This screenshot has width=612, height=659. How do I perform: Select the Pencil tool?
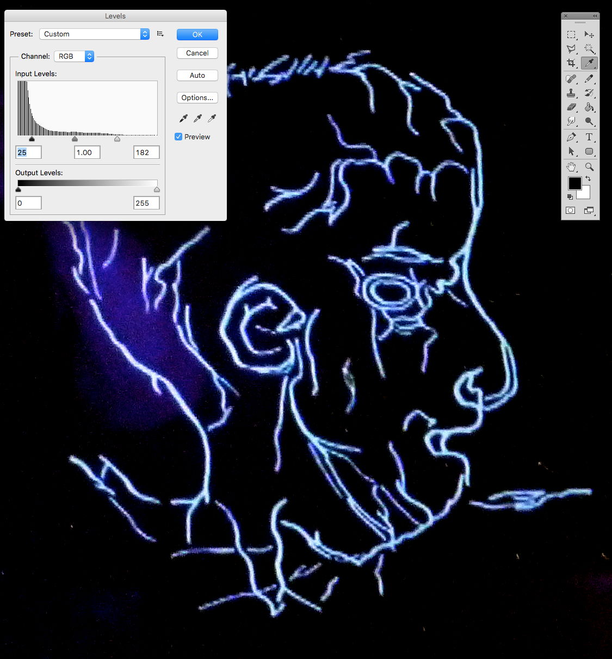click(589, 79)
